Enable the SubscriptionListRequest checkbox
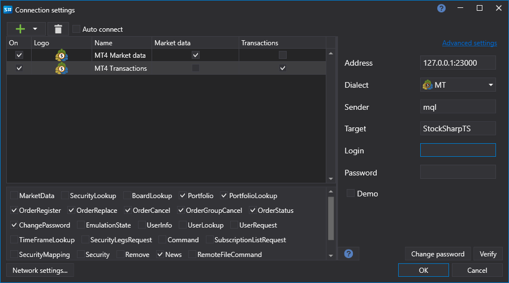Viewport: 509px width, 283px height. tap(209, 239)
